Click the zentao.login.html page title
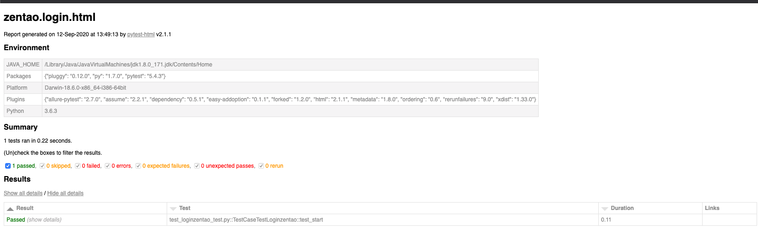This screenshot has height=236, width=758. pos(49,17)
